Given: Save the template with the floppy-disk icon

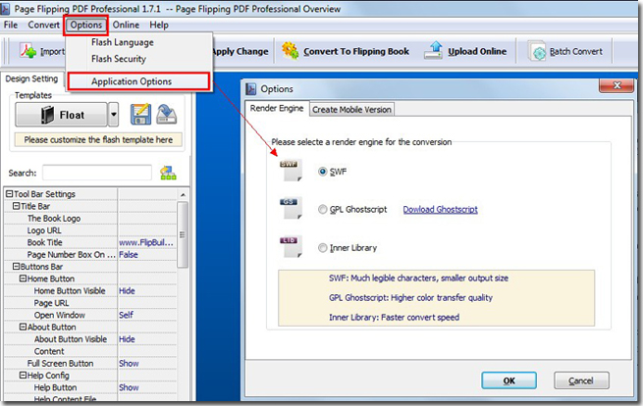Looking at the screenshot, I should (x=140, y=115).
